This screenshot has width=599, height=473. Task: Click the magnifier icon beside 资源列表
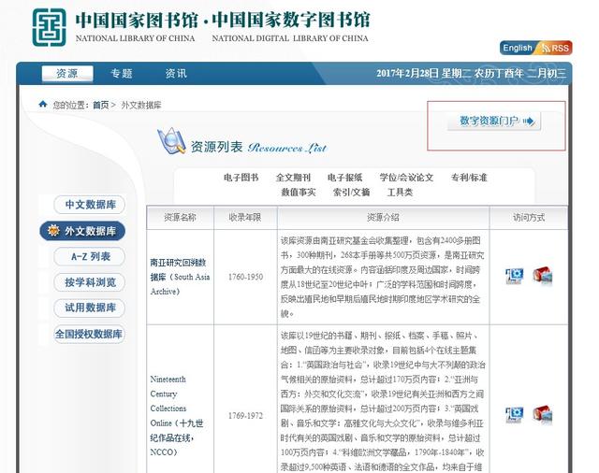[x=171, y=143]
